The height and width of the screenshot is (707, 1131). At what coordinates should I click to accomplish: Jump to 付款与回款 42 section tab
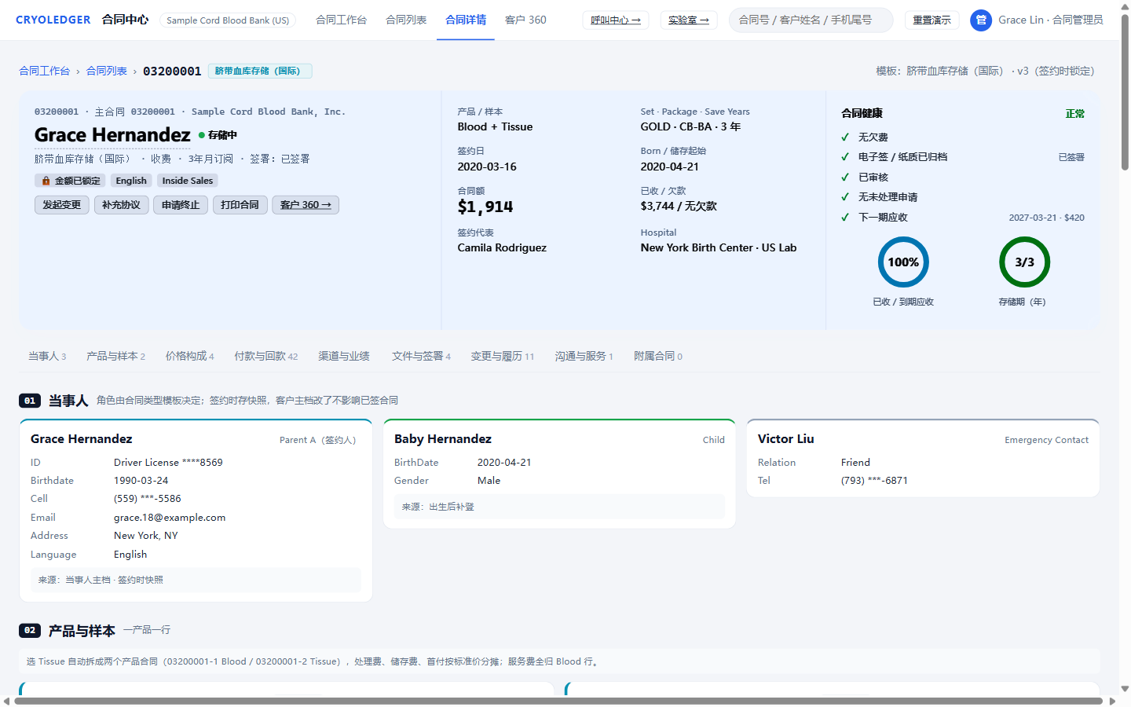[265, 356]
